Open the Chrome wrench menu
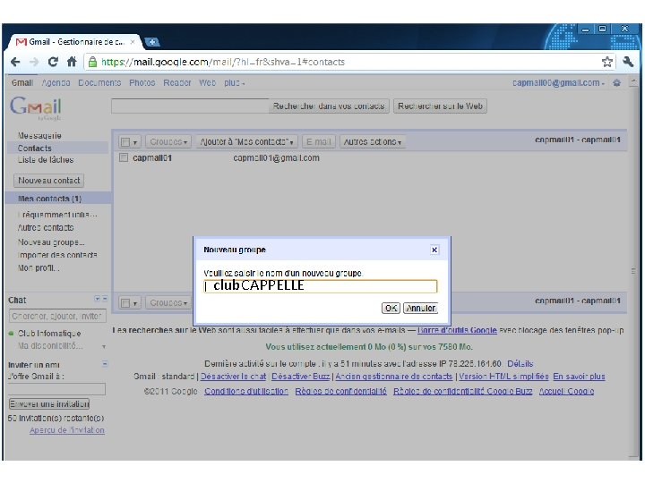Viewport: 645px width, 483px height. pyautogui.click(x=628, y=62)
